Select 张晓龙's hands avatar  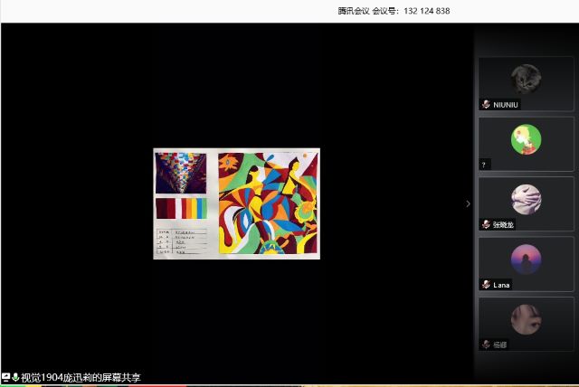pyautogui.click(x=526, y=199)
